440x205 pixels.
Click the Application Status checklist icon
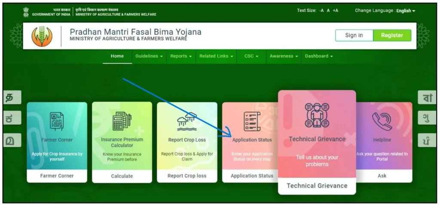pyautogui.click(x=252, y=121)
